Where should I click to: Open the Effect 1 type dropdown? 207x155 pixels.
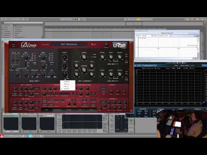[x=103, y=88]
